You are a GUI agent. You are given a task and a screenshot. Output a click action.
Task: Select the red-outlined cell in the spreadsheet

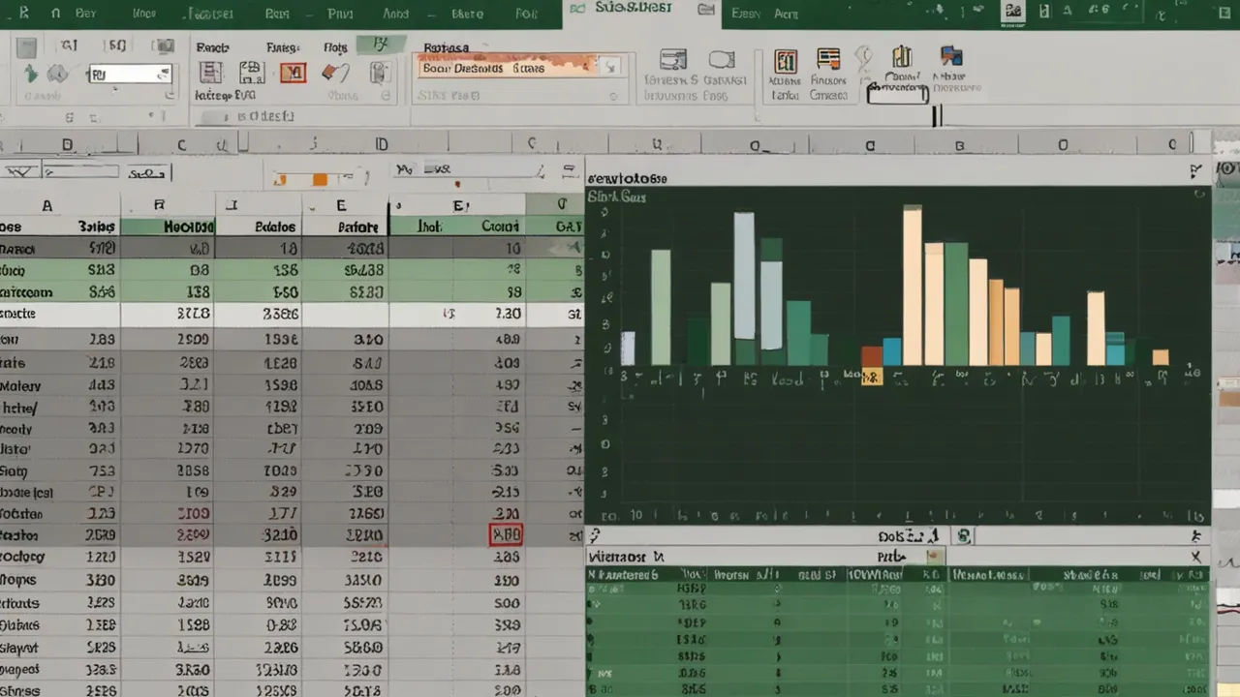tap(506, 534)
